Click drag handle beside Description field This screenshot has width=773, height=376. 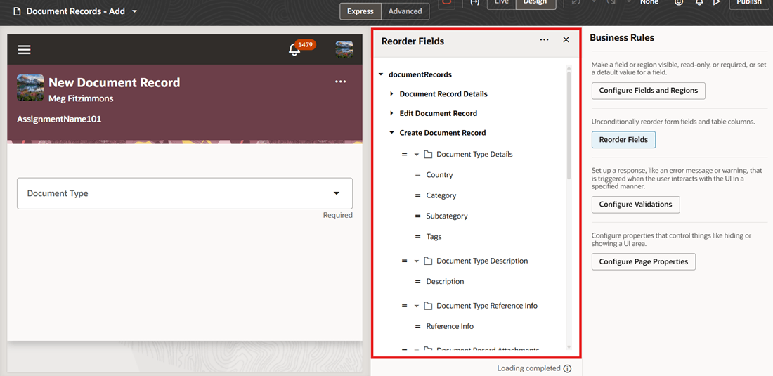click(417, 282)
